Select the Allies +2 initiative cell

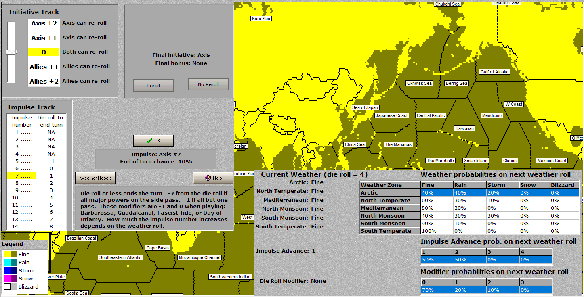tap(44, 81)
